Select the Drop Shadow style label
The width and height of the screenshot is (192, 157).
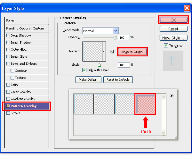coord(21,36)
